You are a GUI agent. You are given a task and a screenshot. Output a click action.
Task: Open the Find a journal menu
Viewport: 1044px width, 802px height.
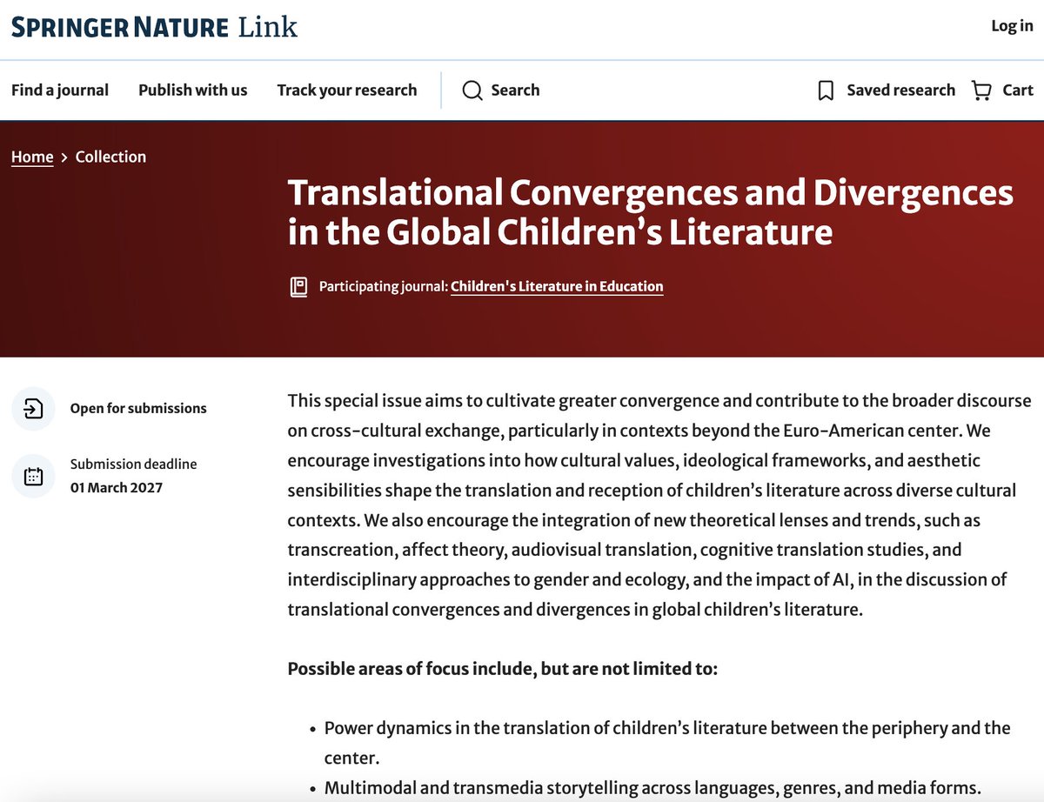[x=59, y=90]
